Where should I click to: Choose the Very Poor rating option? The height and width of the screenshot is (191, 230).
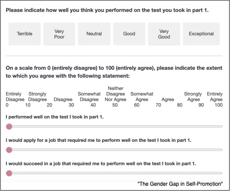(x=59, y=34)
